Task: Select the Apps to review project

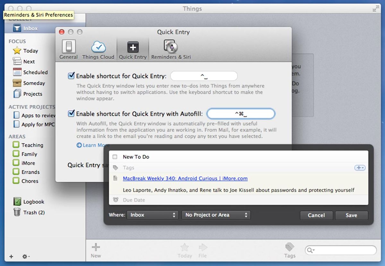Action: click(35, 116)
